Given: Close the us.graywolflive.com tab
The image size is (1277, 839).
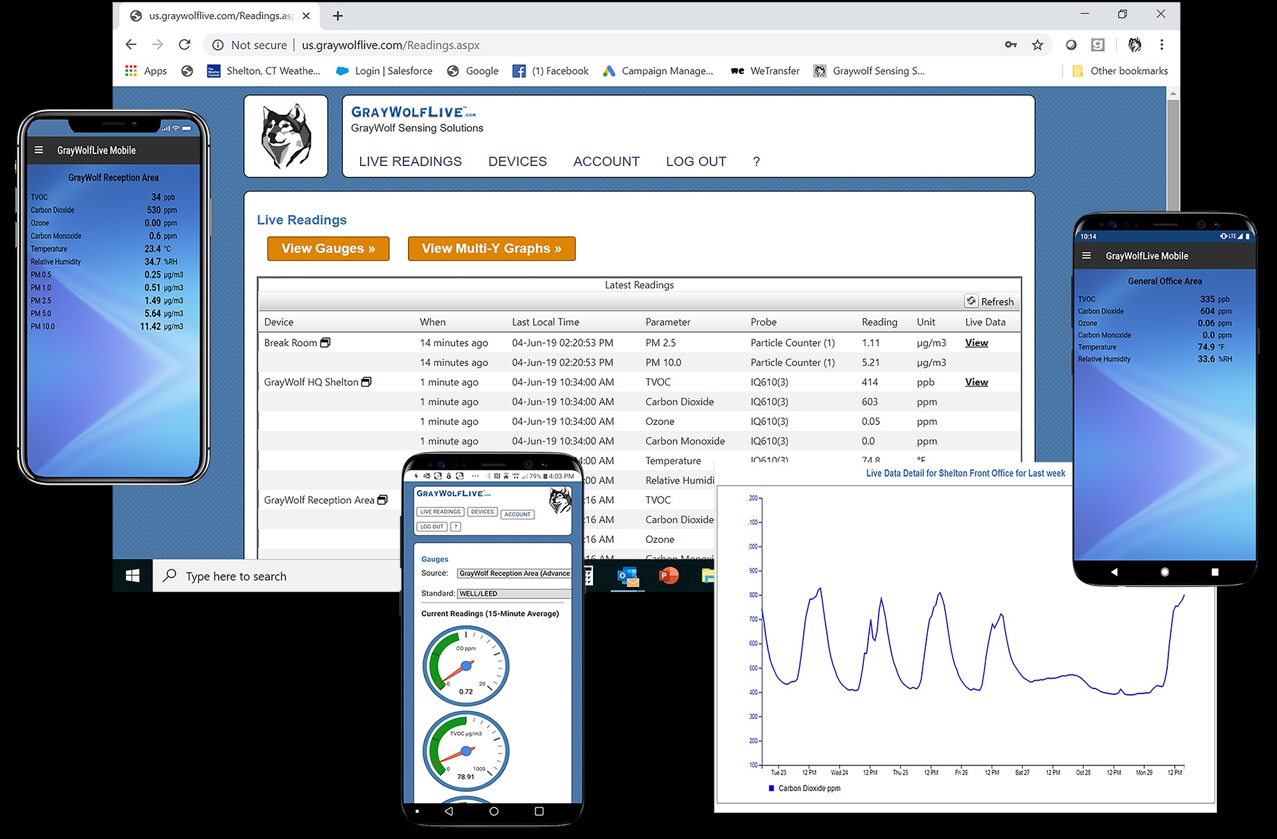Looking at the screenshot, I should [306, 16].
